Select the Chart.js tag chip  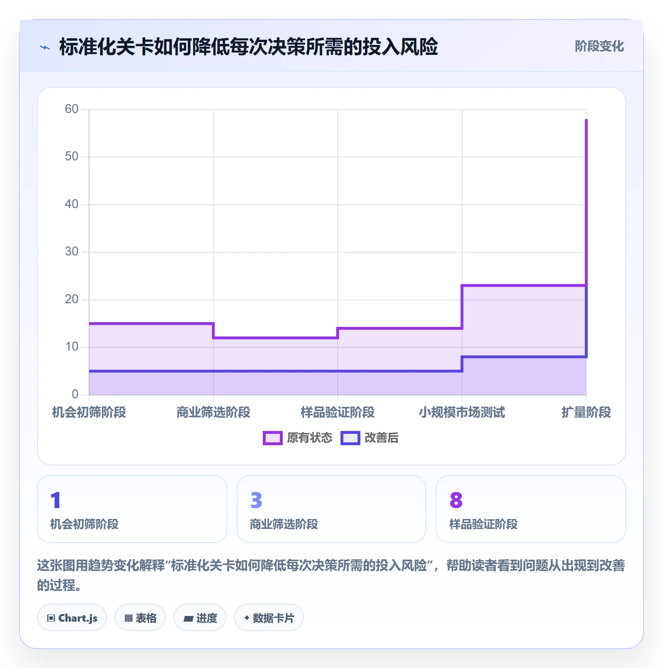point(72,617)
